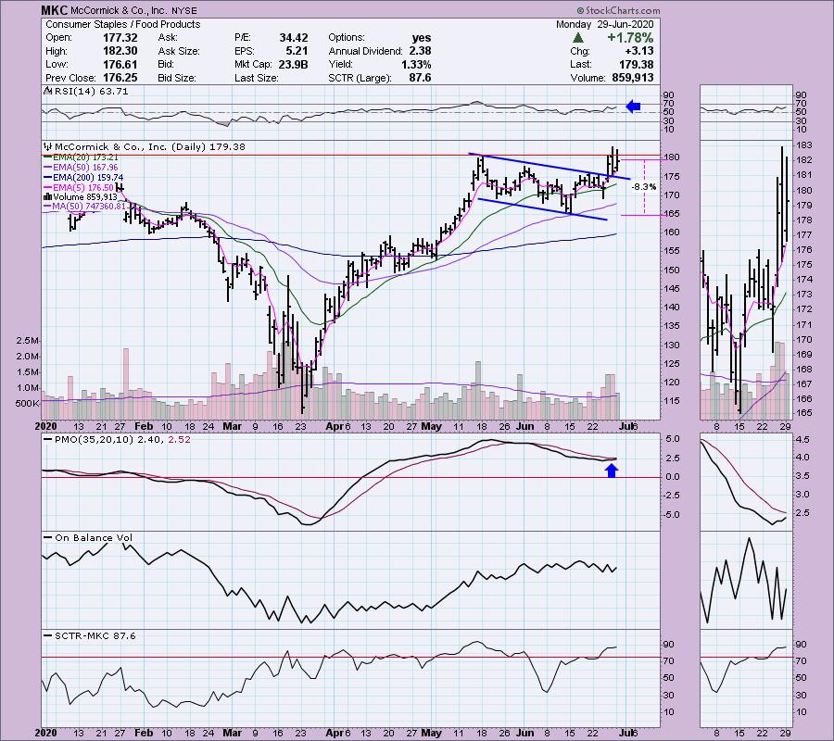Click the Annual Dividend value 2.38
The height and width of the screenshot is (741, 834).
420,51
